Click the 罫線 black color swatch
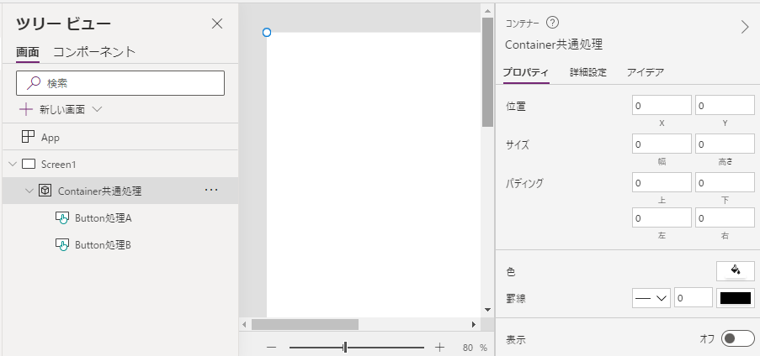Image resolution: width=760 pixels, height=356 pixels. [x=736, y=298]
